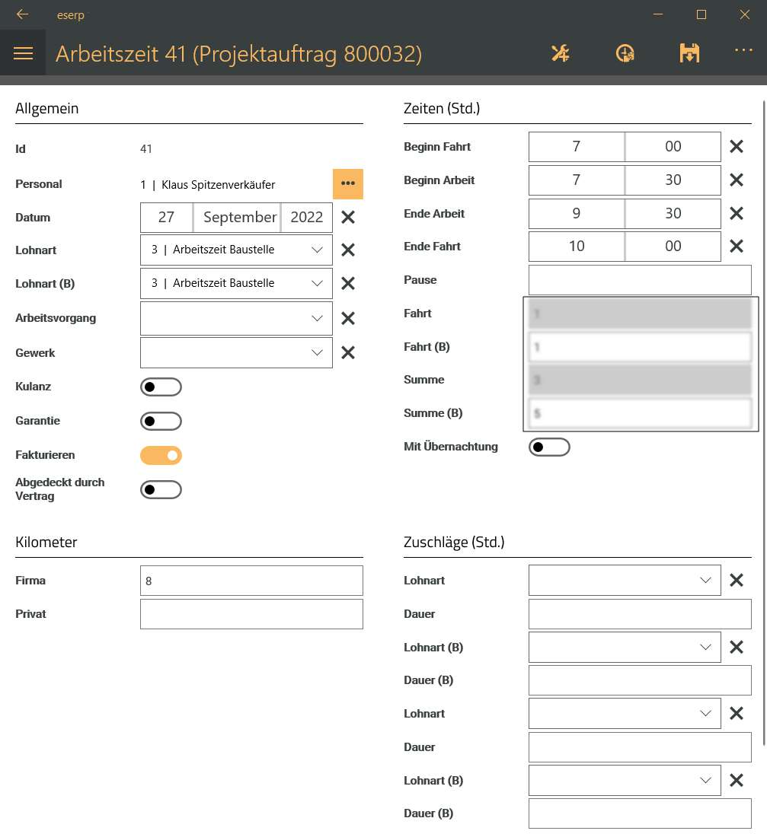Screen dimensions: 767x834
Task: Open the hamburger navigation menu
Action: point(23,53)
